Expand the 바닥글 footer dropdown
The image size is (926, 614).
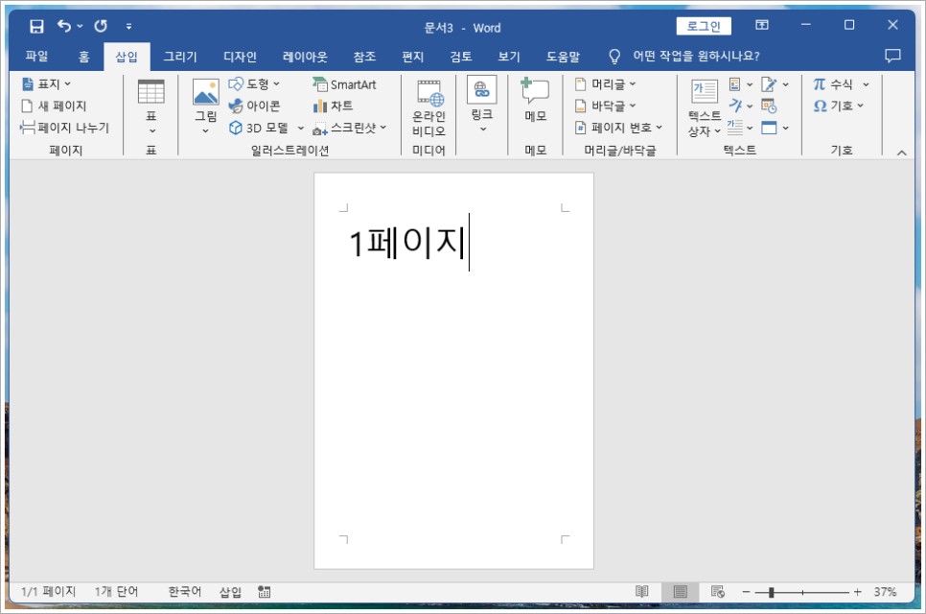[633, 106]
